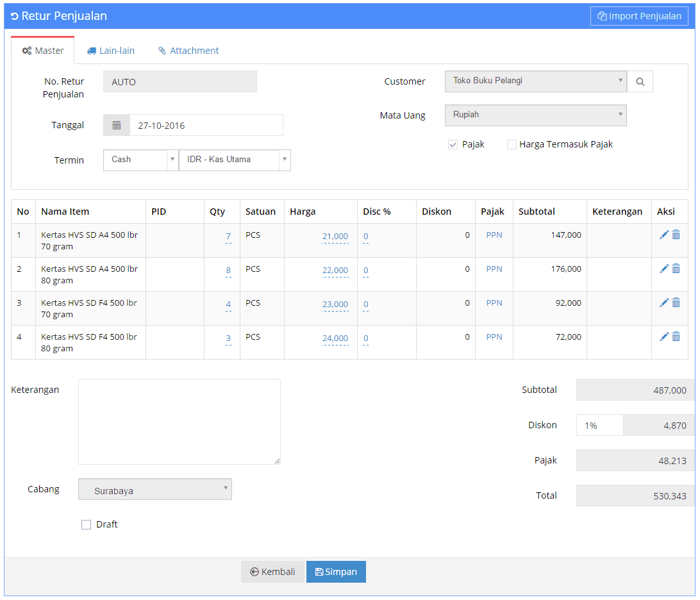Toggle the Pajak checkbox
700x600 pixels.
click(453, 145)
